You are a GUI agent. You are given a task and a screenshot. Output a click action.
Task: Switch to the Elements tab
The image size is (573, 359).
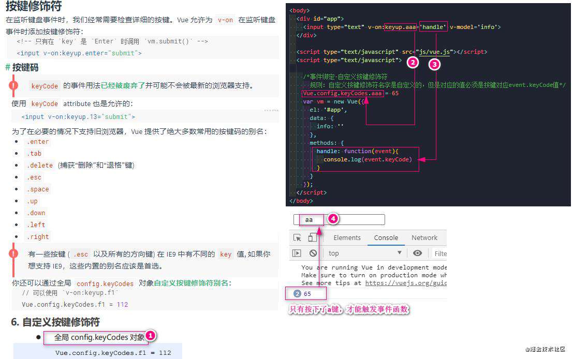coord(347,238)
